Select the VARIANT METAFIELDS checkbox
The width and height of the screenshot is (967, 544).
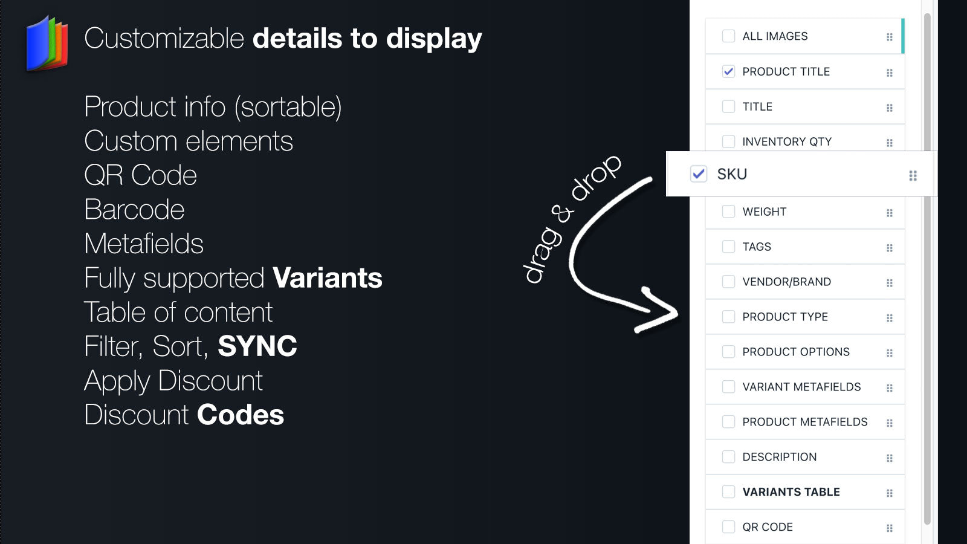(x=729, y=387)
